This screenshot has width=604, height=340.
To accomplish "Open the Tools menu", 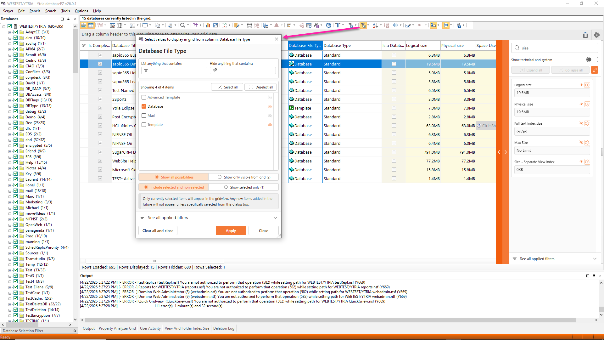I will (65, 11).
